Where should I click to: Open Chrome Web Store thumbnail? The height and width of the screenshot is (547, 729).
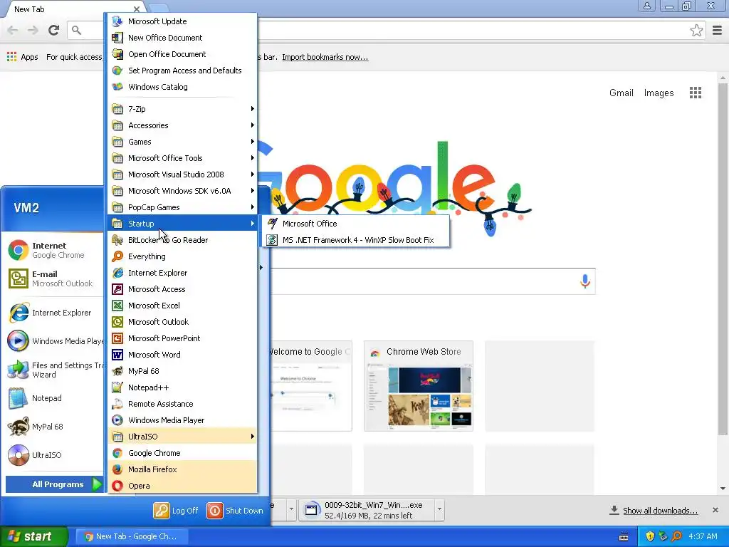419,386
